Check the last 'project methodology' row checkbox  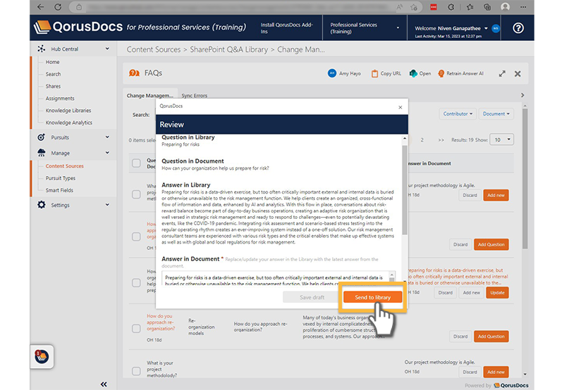point(136,371)
